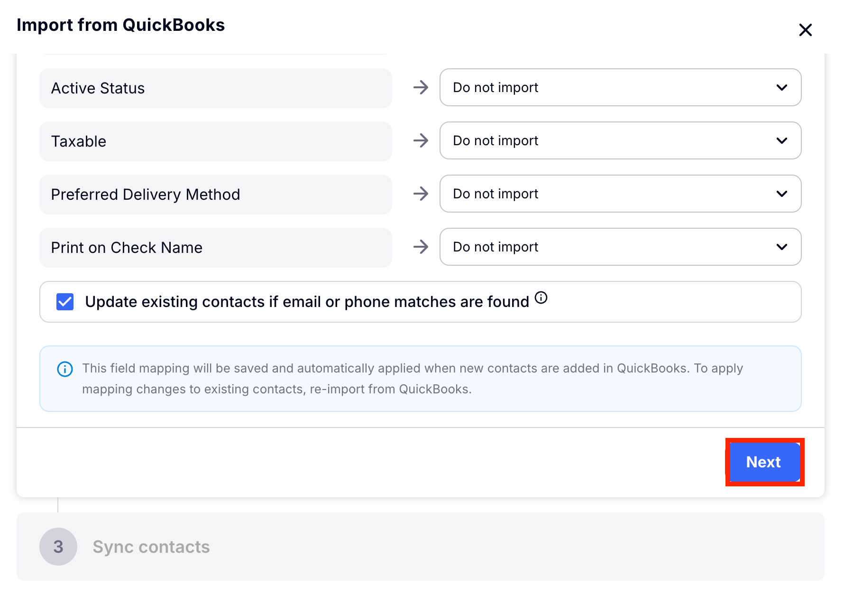The image size is (844, 595).
Task: Uncheck Update existing contacts checkbox
Action: coord(65,302)
